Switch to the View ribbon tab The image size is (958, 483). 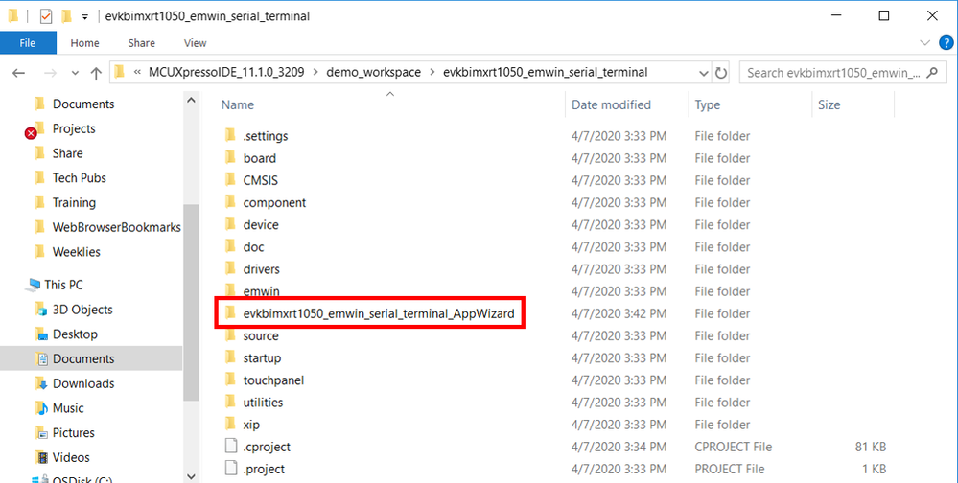(195, 43)
